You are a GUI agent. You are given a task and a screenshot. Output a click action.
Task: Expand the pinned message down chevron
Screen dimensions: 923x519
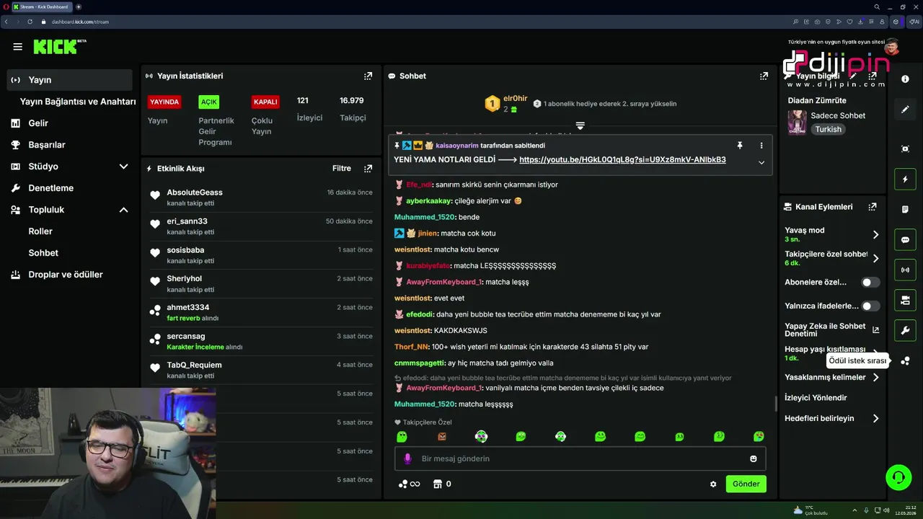click(x=761, y=163)
